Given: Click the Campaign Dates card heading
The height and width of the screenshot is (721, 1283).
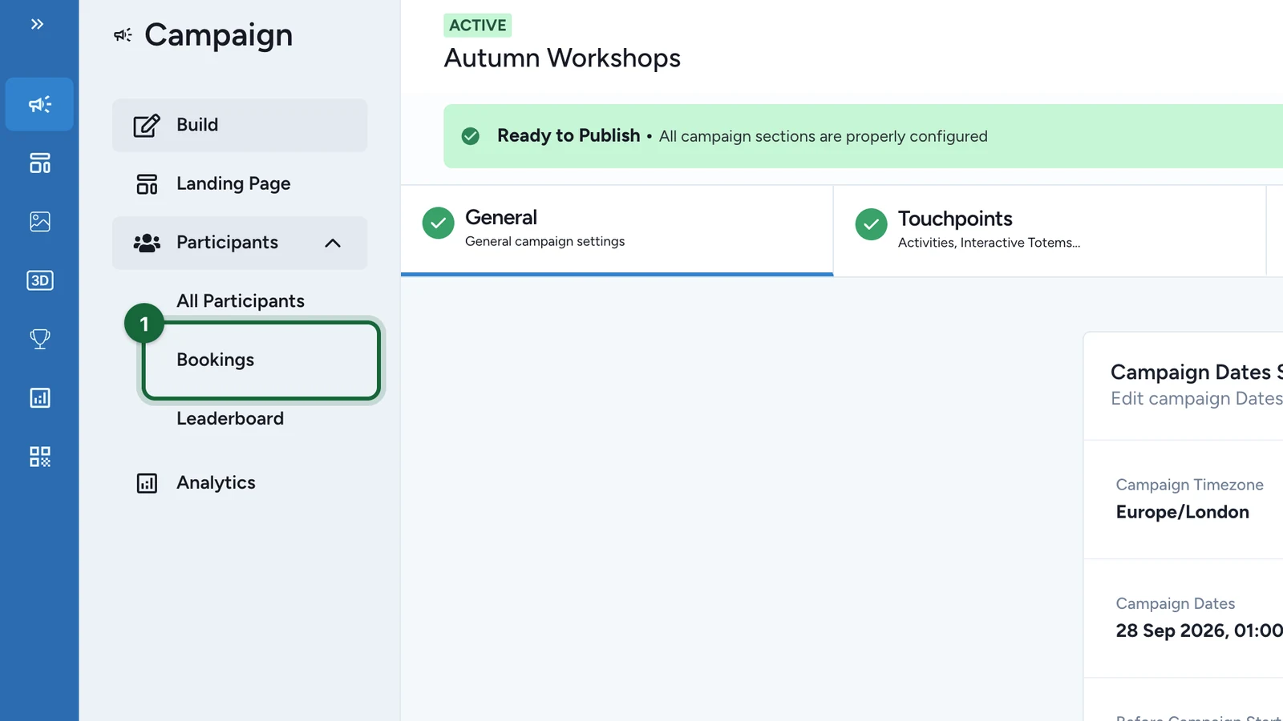Looking at the screenshot, I should [1196, 373].
